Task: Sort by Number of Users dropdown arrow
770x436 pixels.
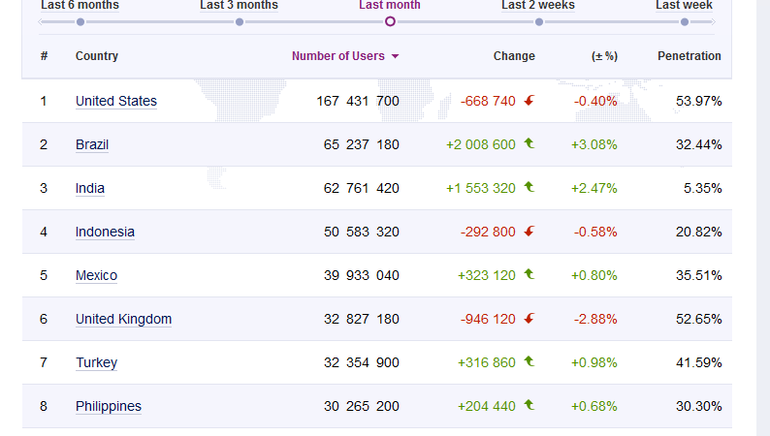Action: pyautogui.click(x=395, y=56)
